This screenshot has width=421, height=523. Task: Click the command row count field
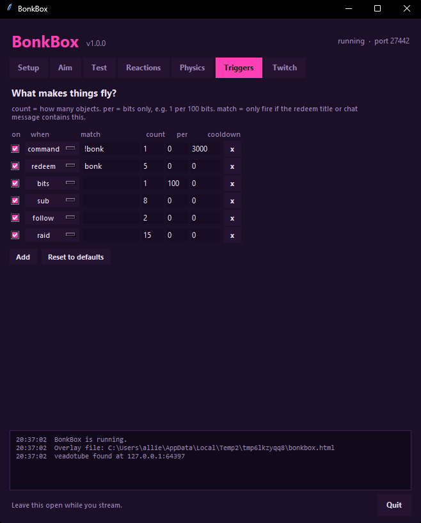coord(152,149)
